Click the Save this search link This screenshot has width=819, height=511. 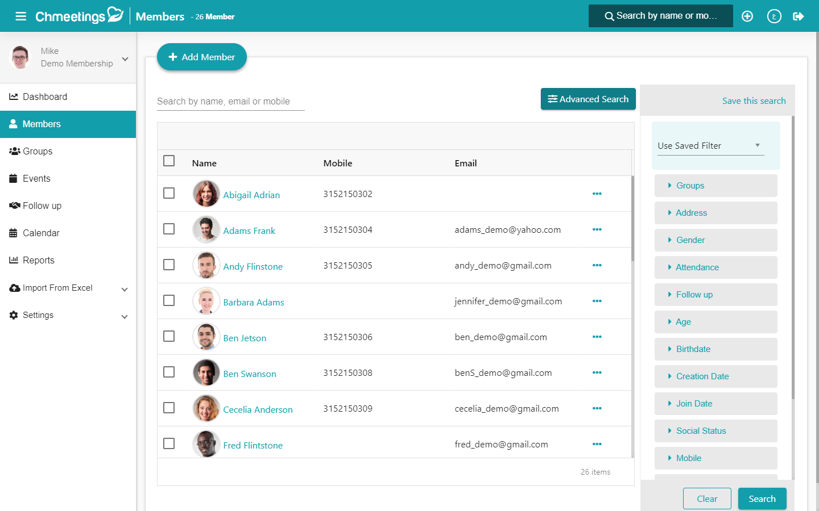[x=754, y=101]
